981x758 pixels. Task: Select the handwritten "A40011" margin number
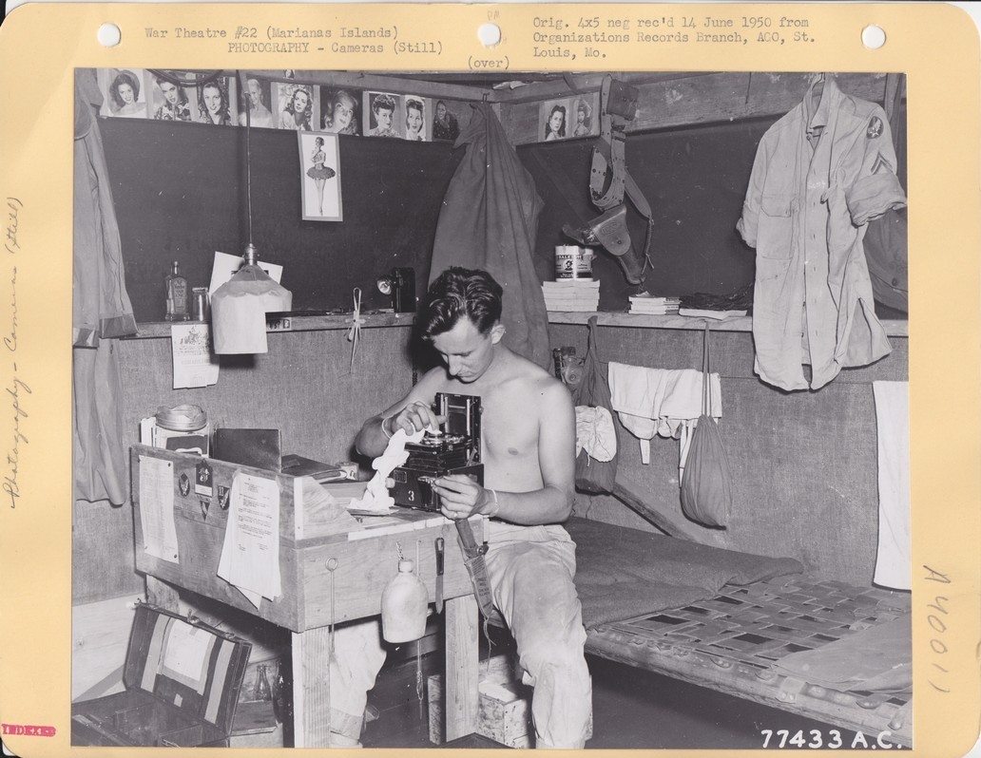tap(938, 629)
